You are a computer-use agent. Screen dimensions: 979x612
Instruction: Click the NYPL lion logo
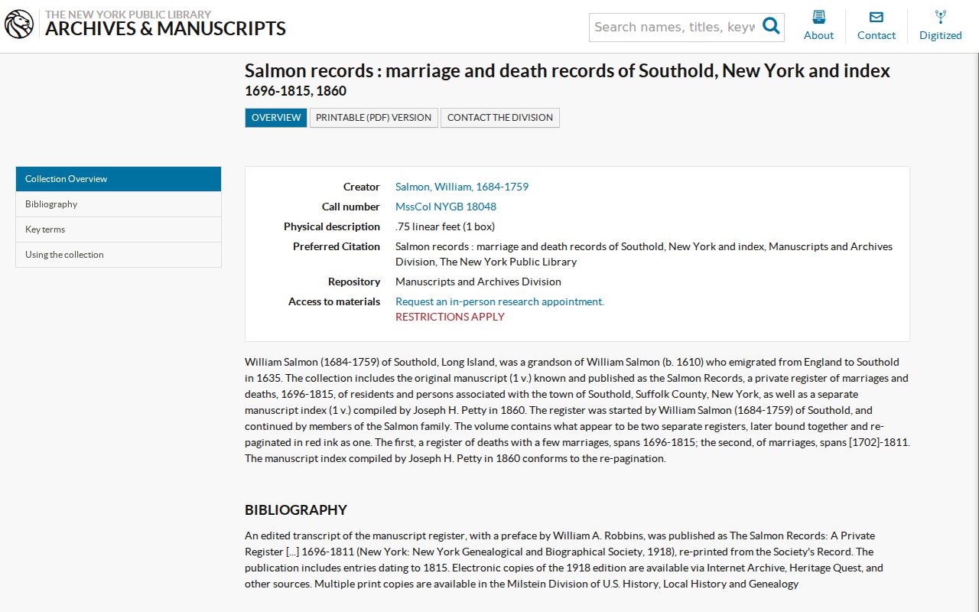(x=19, y=24)
